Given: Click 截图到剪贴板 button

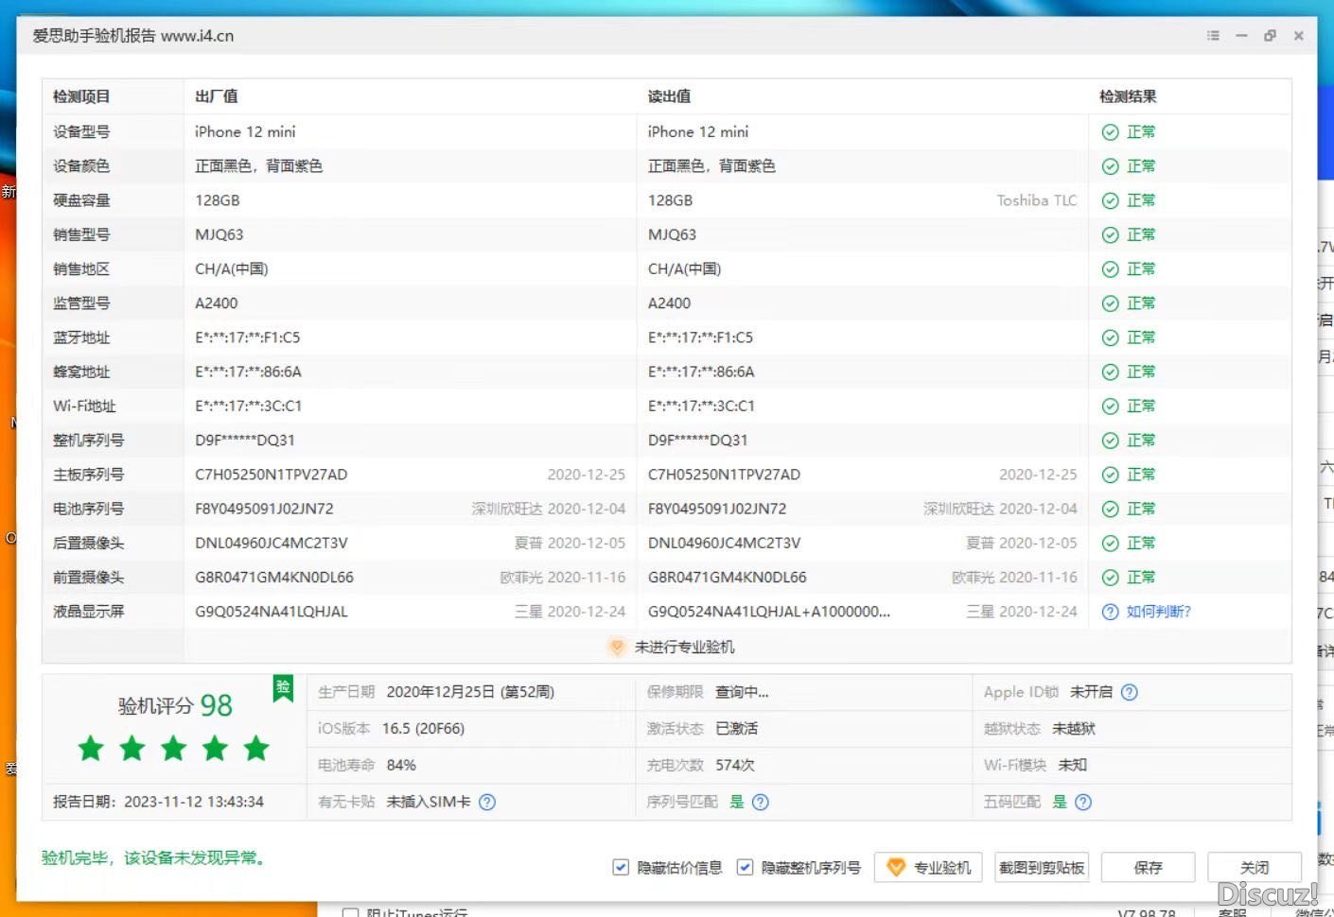Looking at the screenshot, I should click(1042, 867).
